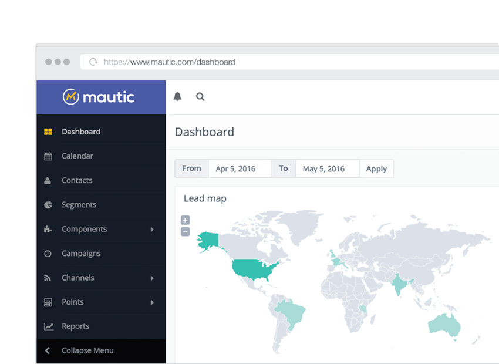Screen dimensions: 499x364
Task: Select the Contacts person icon
Action: pyautogui.click(x=48, y=181)
